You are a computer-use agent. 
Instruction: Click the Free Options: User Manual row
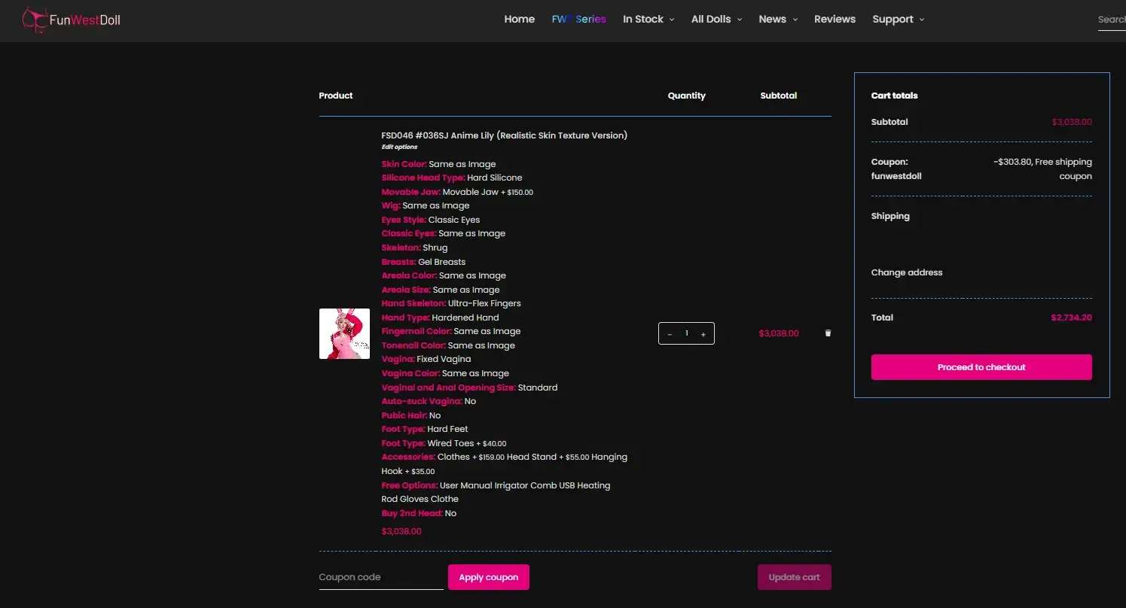pyautogui.click(x=496, y=492)
